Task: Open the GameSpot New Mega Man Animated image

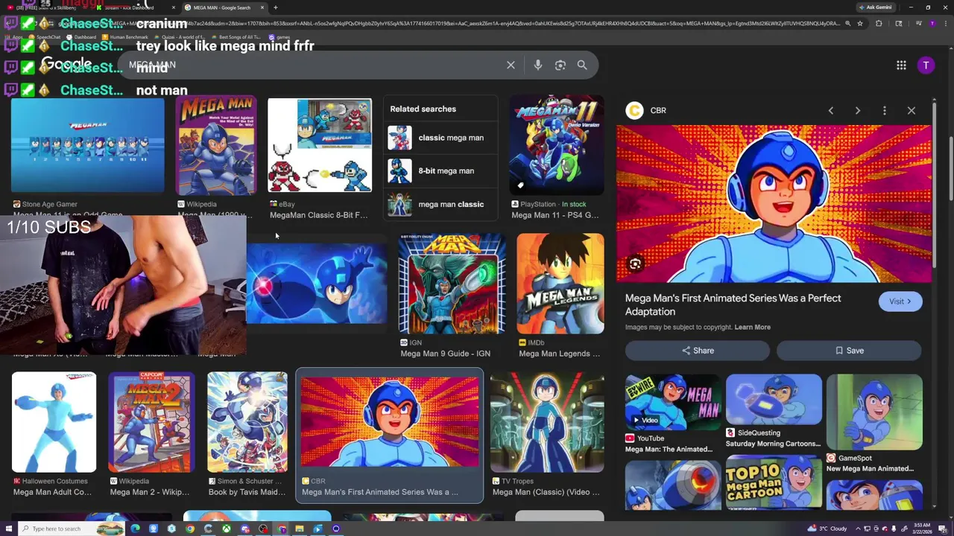Action: (x=874, y=412)
